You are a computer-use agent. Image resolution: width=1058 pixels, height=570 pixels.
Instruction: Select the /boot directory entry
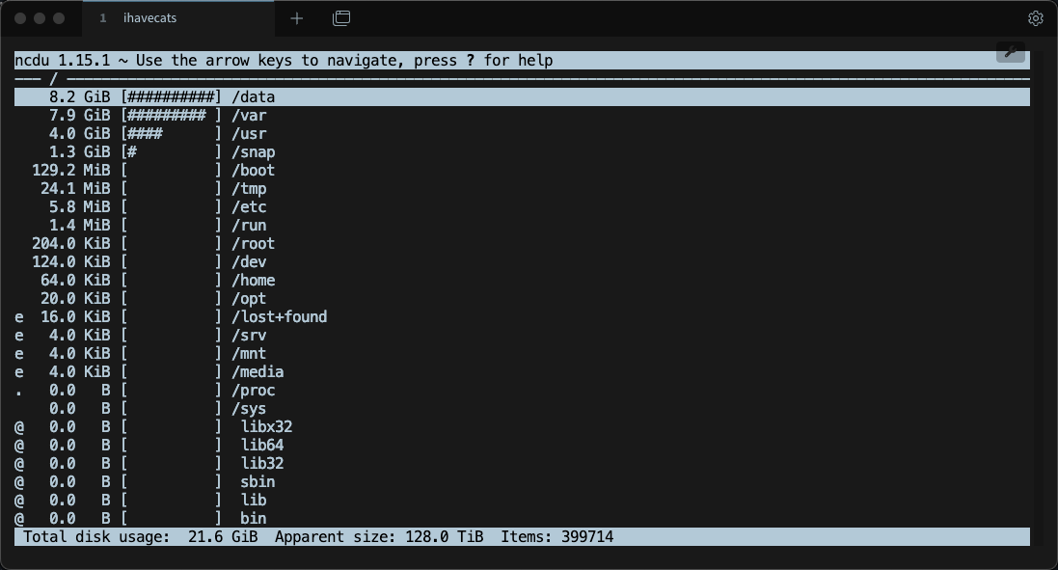(255, 170)
